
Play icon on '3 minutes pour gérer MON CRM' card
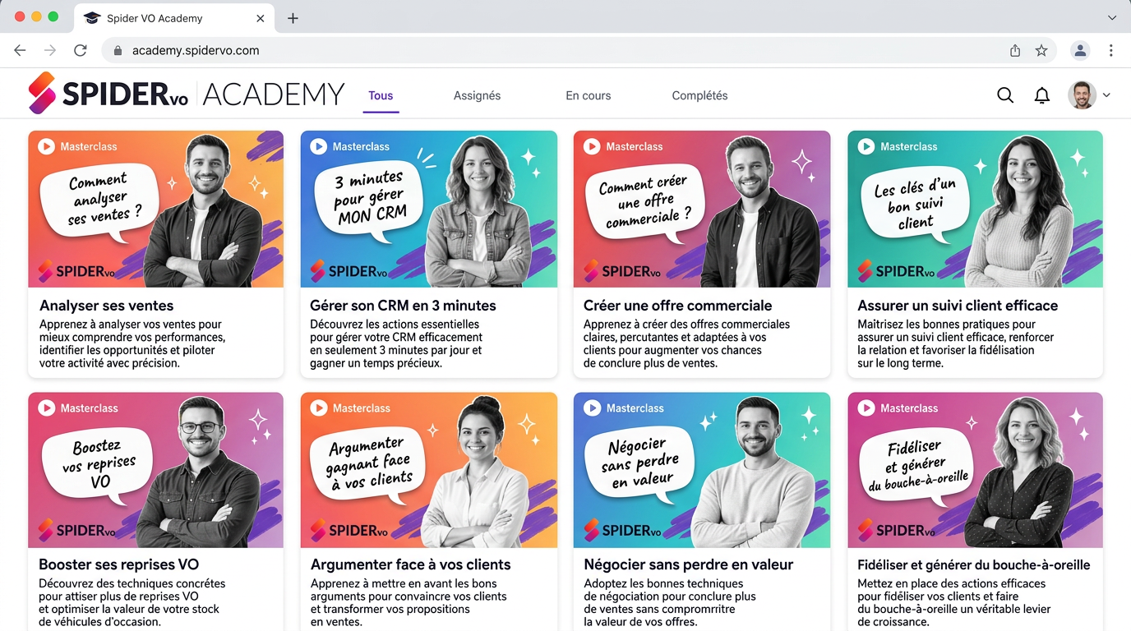318,146
